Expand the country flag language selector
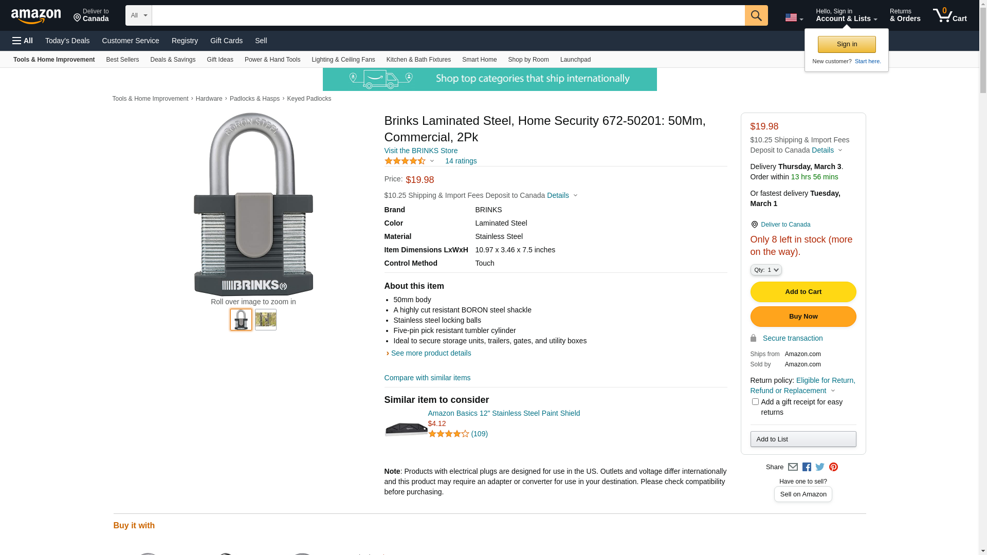The height and width of the screenshot is (555, 987). pos(794,18)
